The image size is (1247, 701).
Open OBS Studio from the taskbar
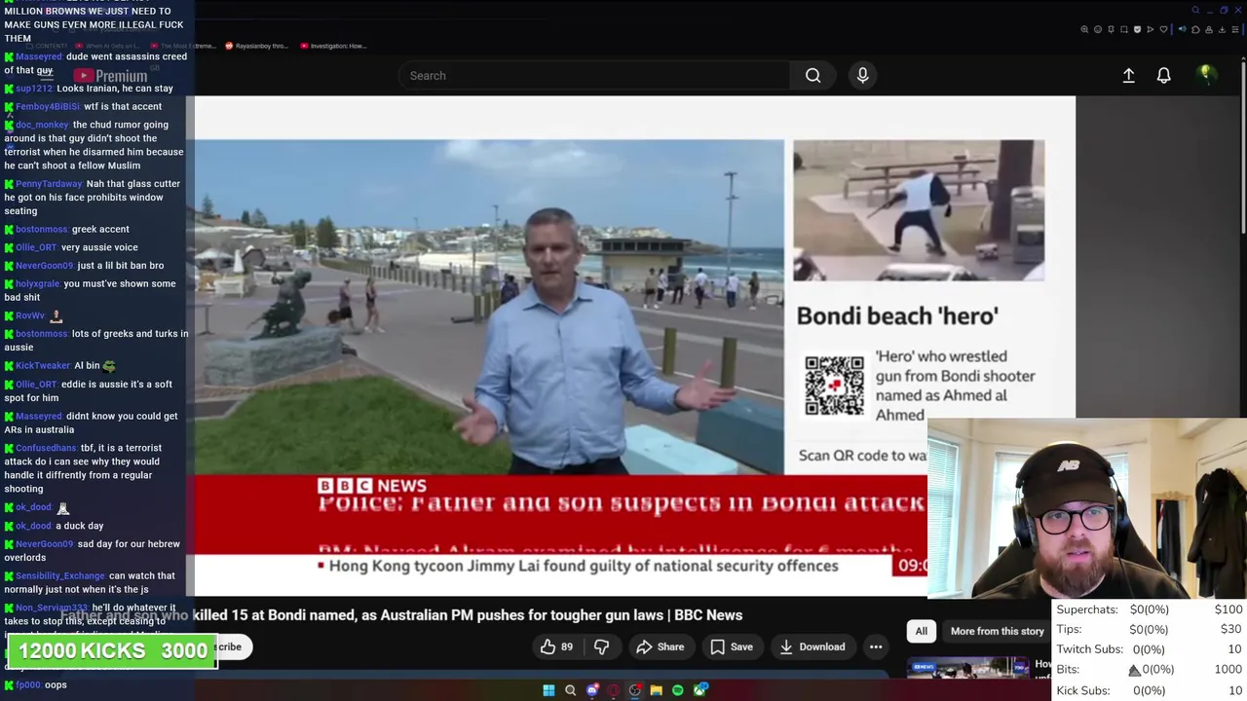(634, 690)
